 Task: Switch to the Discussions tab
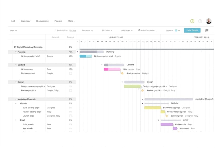click(42, 21)
